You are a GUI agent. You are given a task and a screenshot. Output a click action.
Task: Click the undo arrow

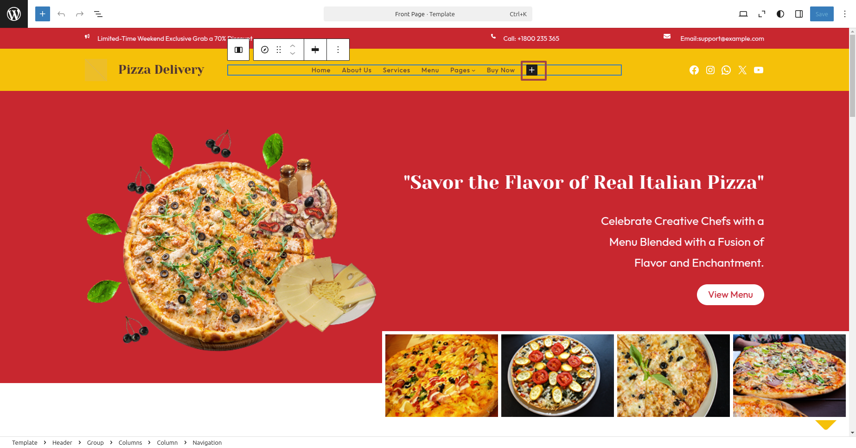tap(61, 14)
